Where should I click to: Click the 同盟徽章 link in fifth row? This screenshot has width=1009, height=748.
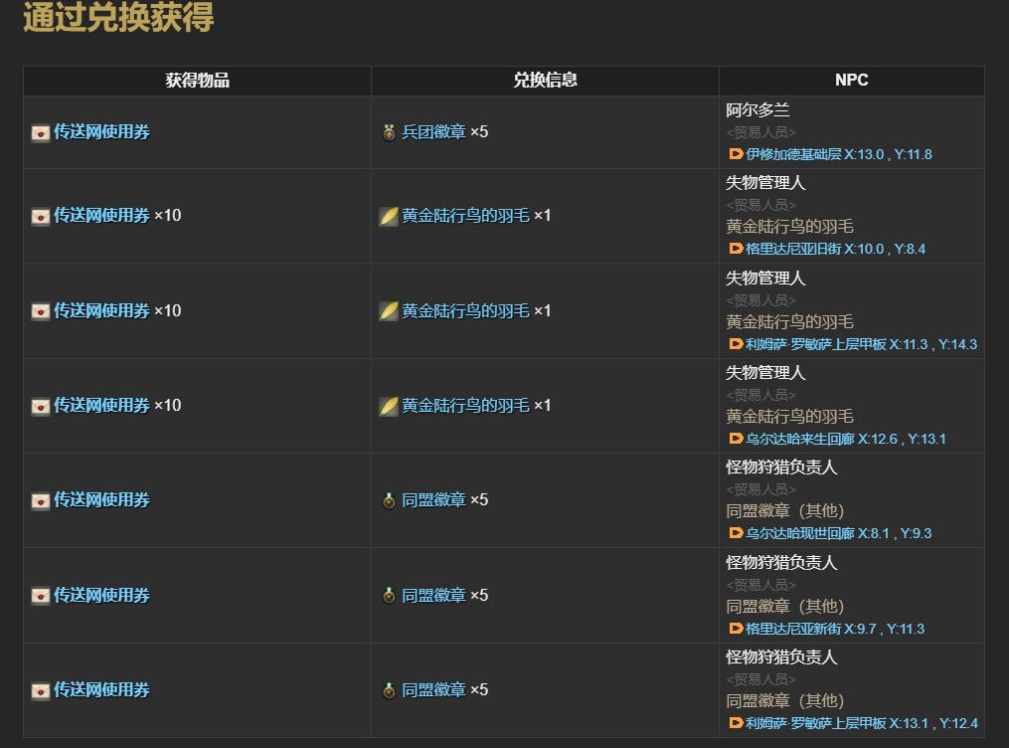[x=432, y=500]
